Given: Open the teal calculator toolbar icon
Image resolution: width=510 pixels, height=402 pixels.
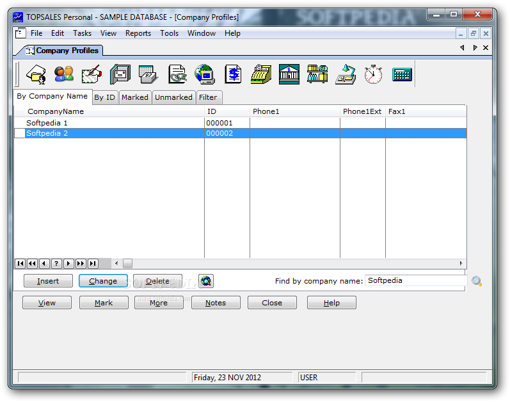Looking at the screenshot, I should [x=402, y=75].
